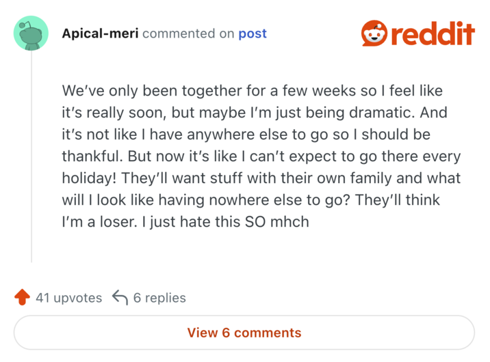Click the curved reply arrow icon
The width and height of the screenshot is (490, 362).
tap(120, 297)
